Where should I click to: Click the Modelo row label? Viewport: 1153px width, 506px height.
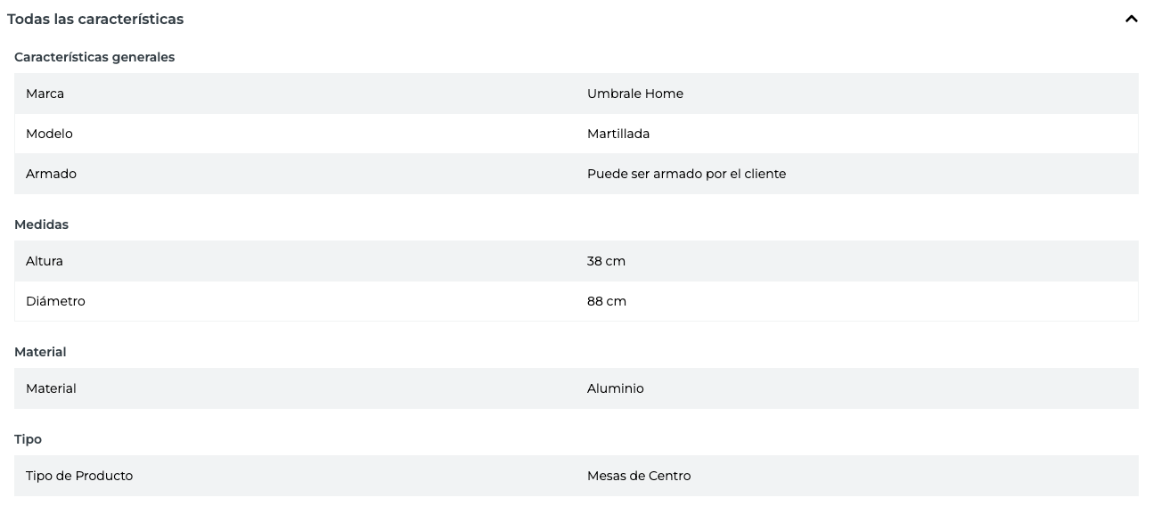pos(49,134)
